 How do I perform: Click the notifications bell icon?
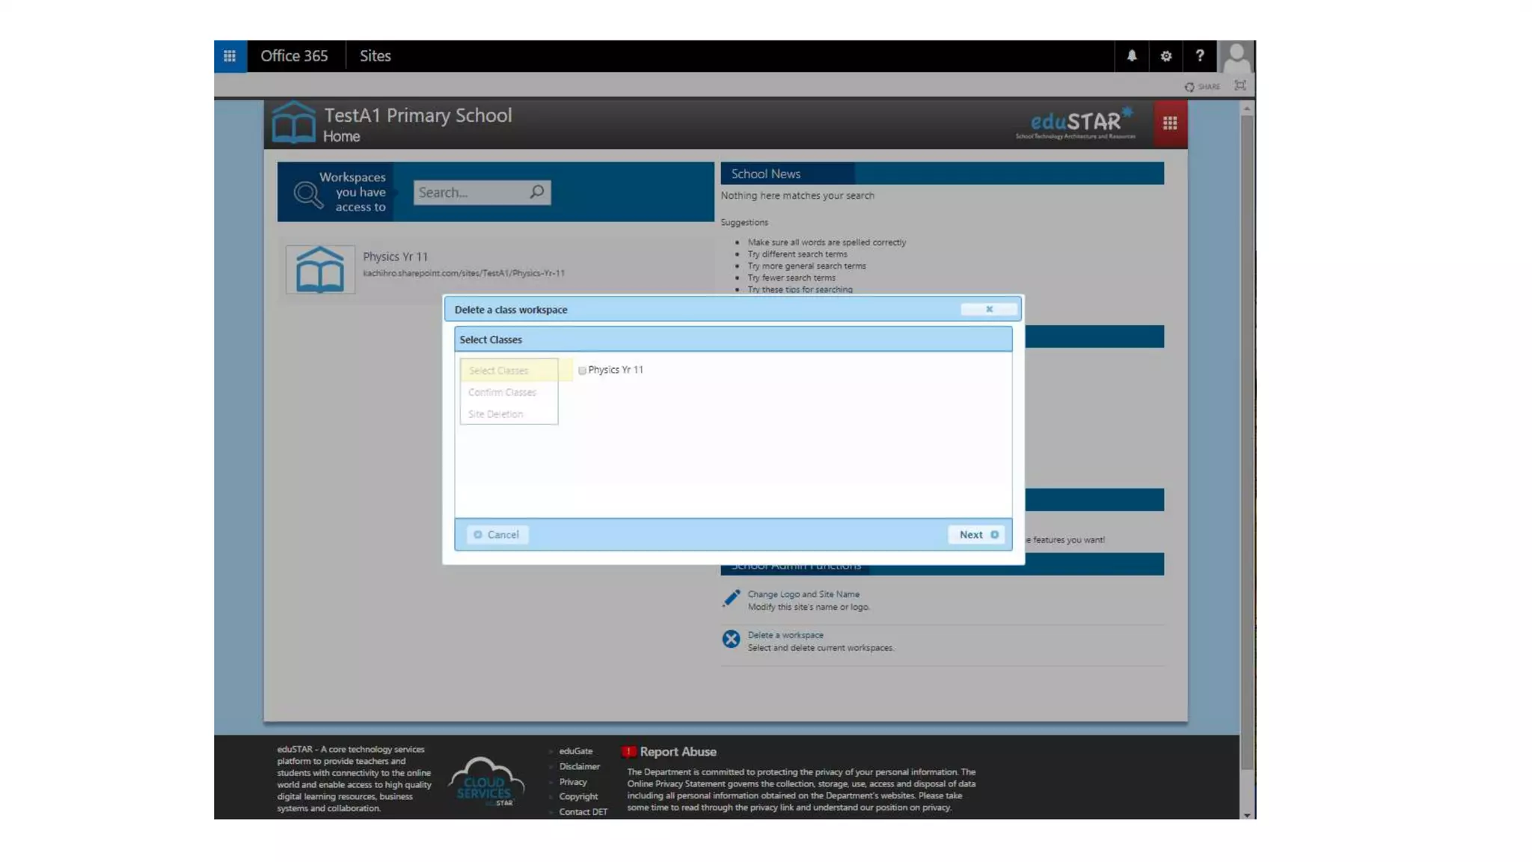(x=1131, y=56)
